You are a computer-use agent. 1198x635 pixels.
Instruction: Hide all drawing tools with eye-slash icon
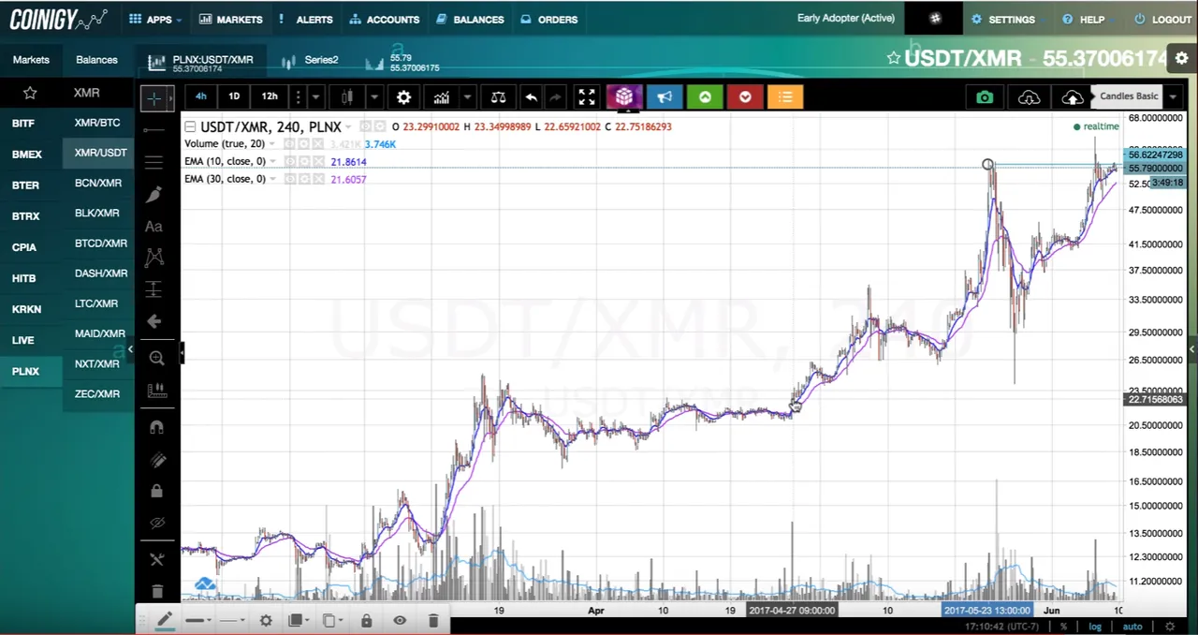(x=156, y=523)
